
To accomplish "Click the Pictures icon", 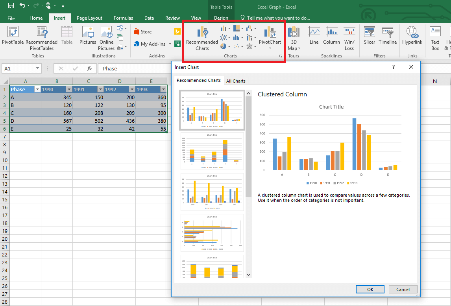I will [x=87, y=36].
